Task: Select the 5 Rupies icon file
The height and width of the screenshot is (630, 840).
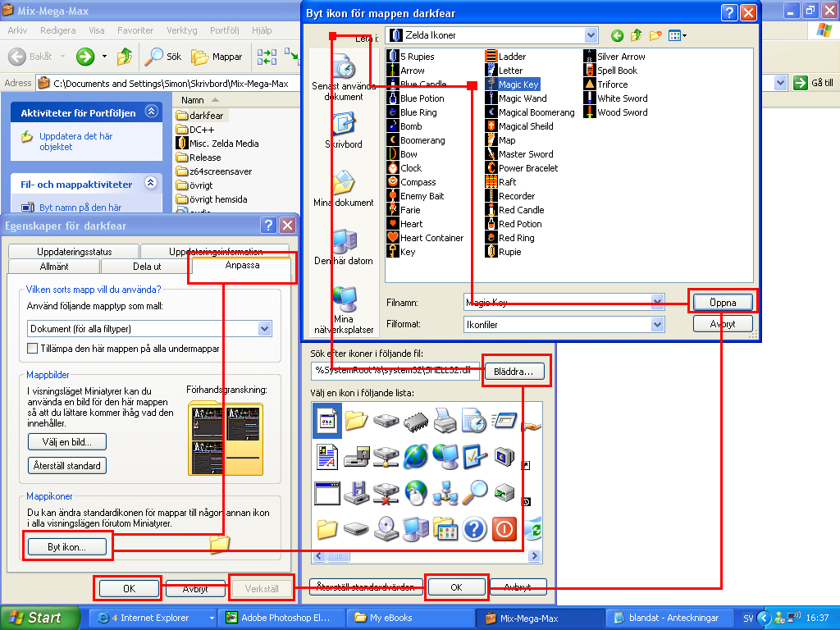Action: click(410, 57)
